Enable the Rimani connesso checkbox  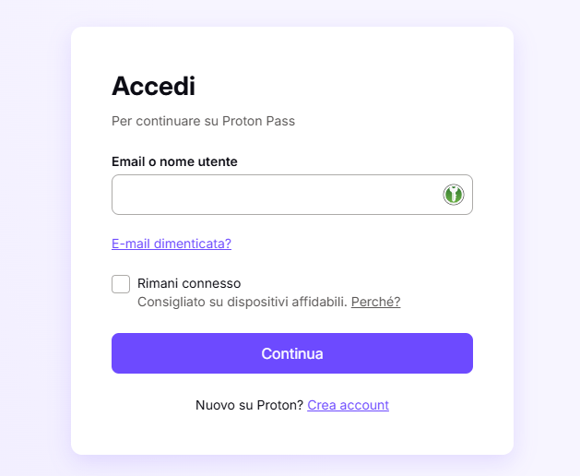tap(121, 284)
